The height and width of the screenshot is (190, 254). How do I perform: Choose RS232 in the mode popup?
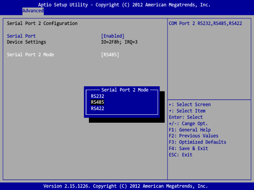click(x=97, y=96)
